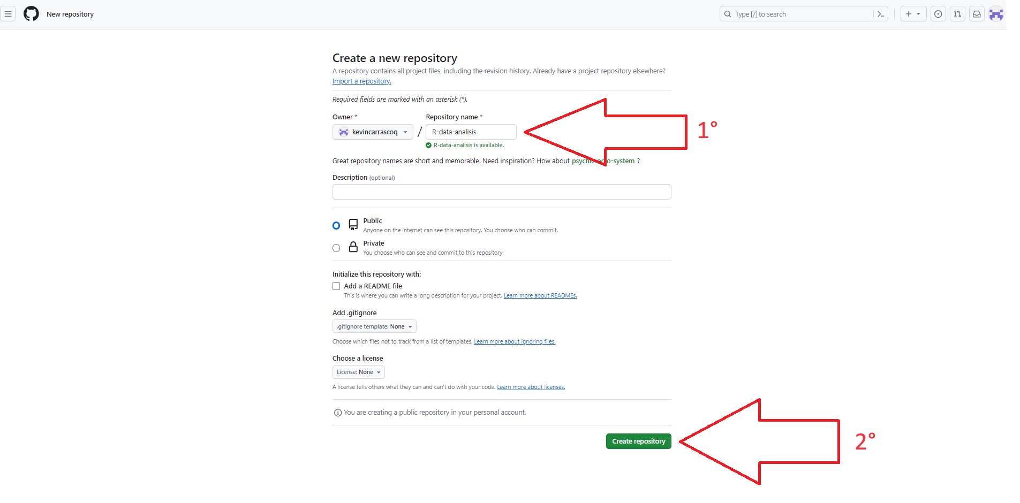Click the GitHub logo home icon
Viewport: 1020px width, 503px height.
pos(31,14)
